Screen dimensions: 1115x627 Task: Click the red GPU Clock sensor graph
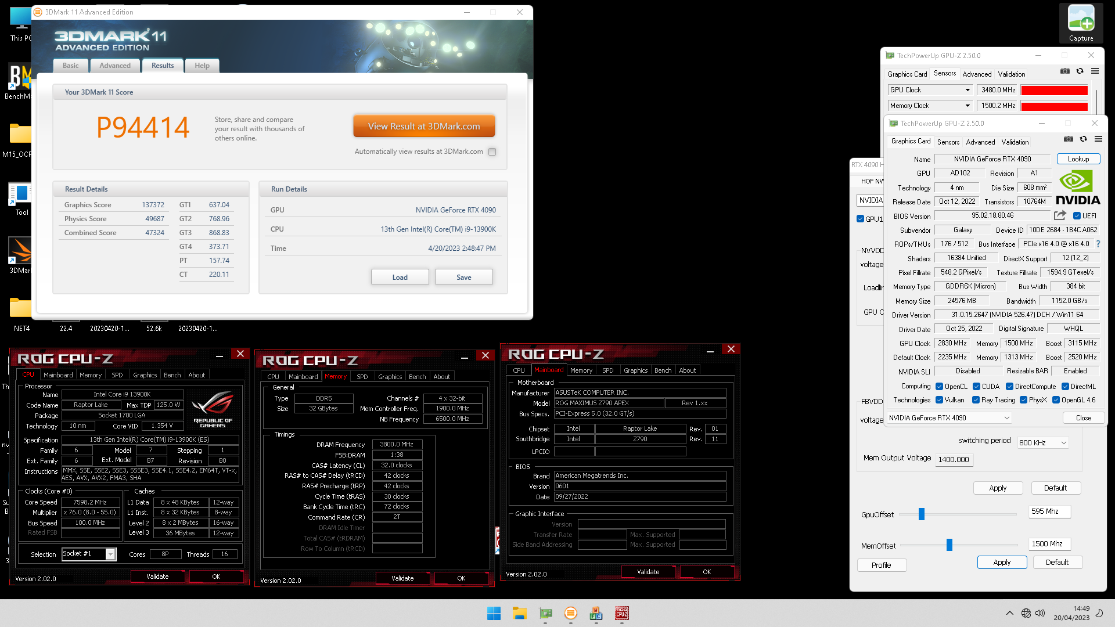point(1054,90)
